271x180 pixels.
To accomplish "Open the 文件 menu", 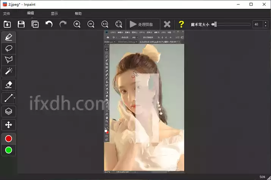I will [6, 14].
